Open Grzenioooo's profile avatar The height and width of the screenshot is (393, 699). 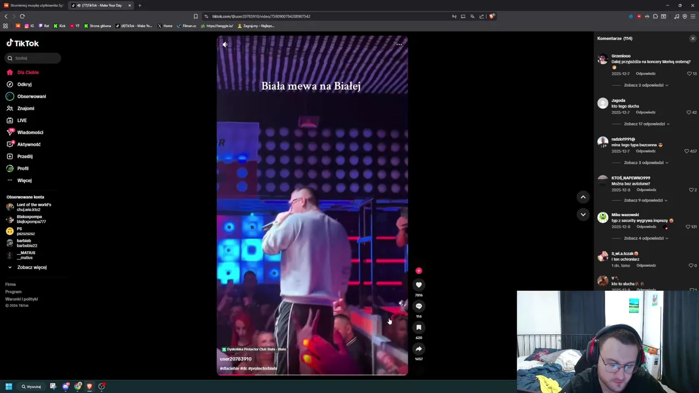click(603, 59)
